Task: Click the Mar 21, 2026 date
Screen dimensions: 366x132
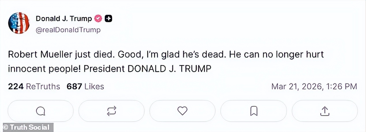Action: pyautogui.click(x=296, y=86)
